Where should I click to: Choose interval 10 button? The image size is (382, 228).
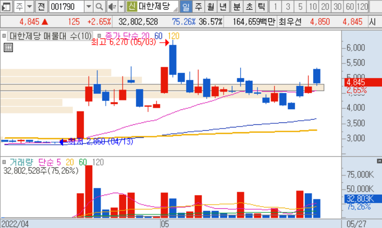(313, 7)
